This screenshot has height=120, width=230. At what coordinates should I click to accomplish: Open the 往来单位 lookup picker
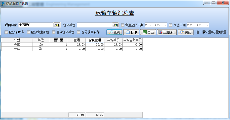(115, 25)
